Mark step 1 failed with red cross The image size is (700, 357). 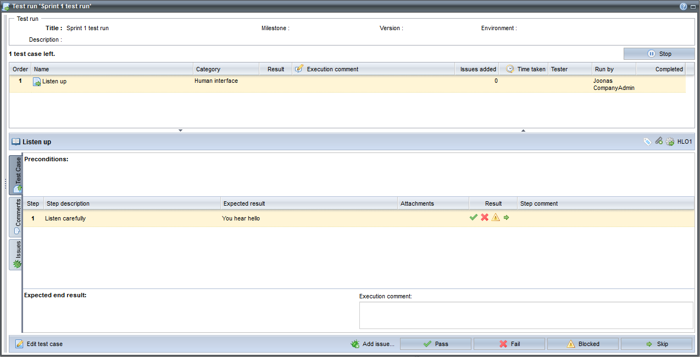(x=485, y=218)
